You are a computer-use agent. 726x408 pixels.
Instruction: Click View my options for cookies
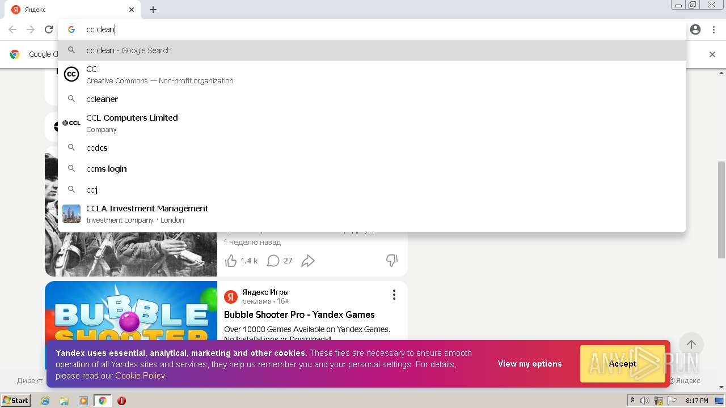click(530, 364)
